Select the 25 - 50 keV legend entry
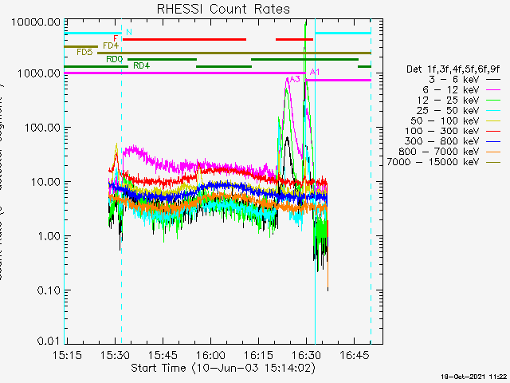This screenshot has width=510, height=383. (x=459, y=110)
